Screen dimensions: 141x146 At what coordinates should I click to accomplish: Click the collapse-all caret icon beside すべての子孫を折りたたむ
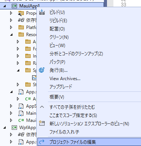(x=42, y=107)
